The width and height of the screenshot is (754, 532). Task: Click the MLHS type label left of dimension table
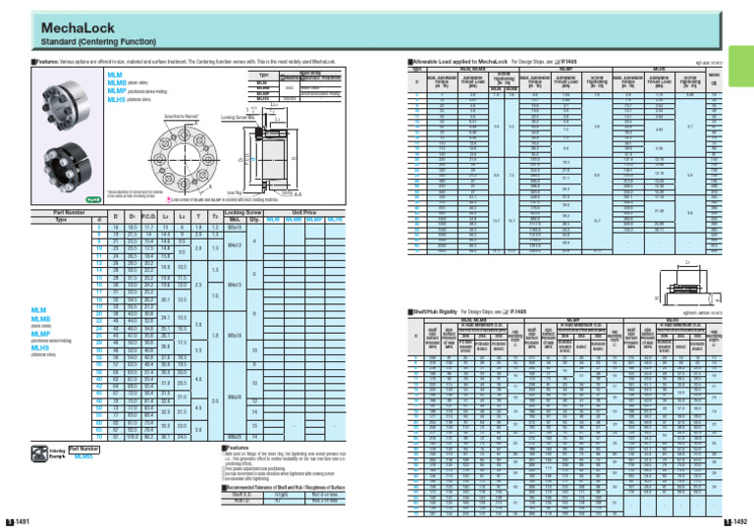40,347
